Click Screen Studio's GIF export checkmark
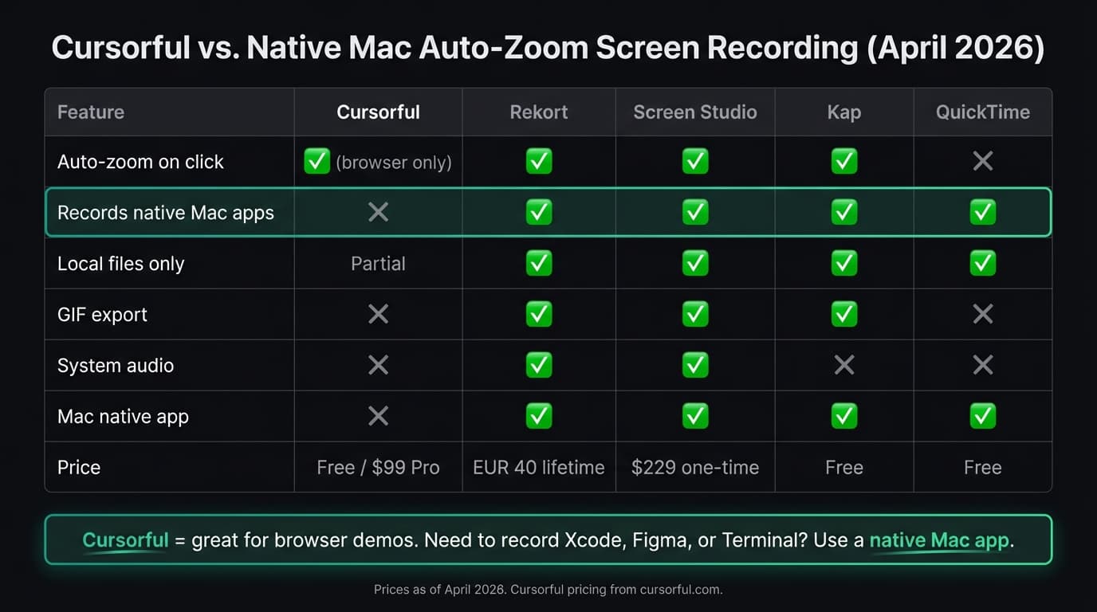 click(694, 314)
